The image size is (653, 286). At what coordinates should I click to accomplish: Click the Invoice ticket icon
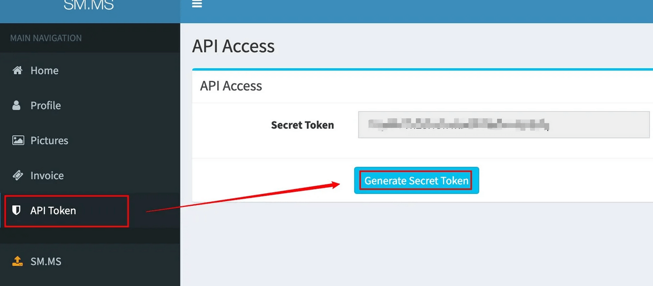point(18,175)
